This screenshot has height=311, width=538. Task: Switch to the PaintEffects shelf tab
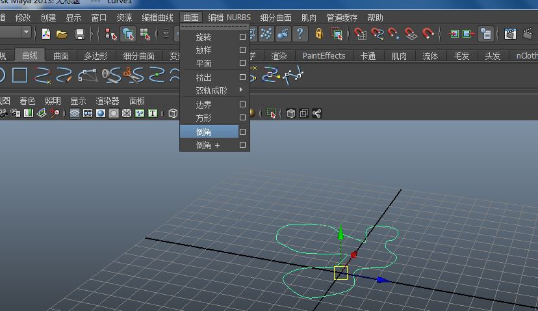click(324, 56)
